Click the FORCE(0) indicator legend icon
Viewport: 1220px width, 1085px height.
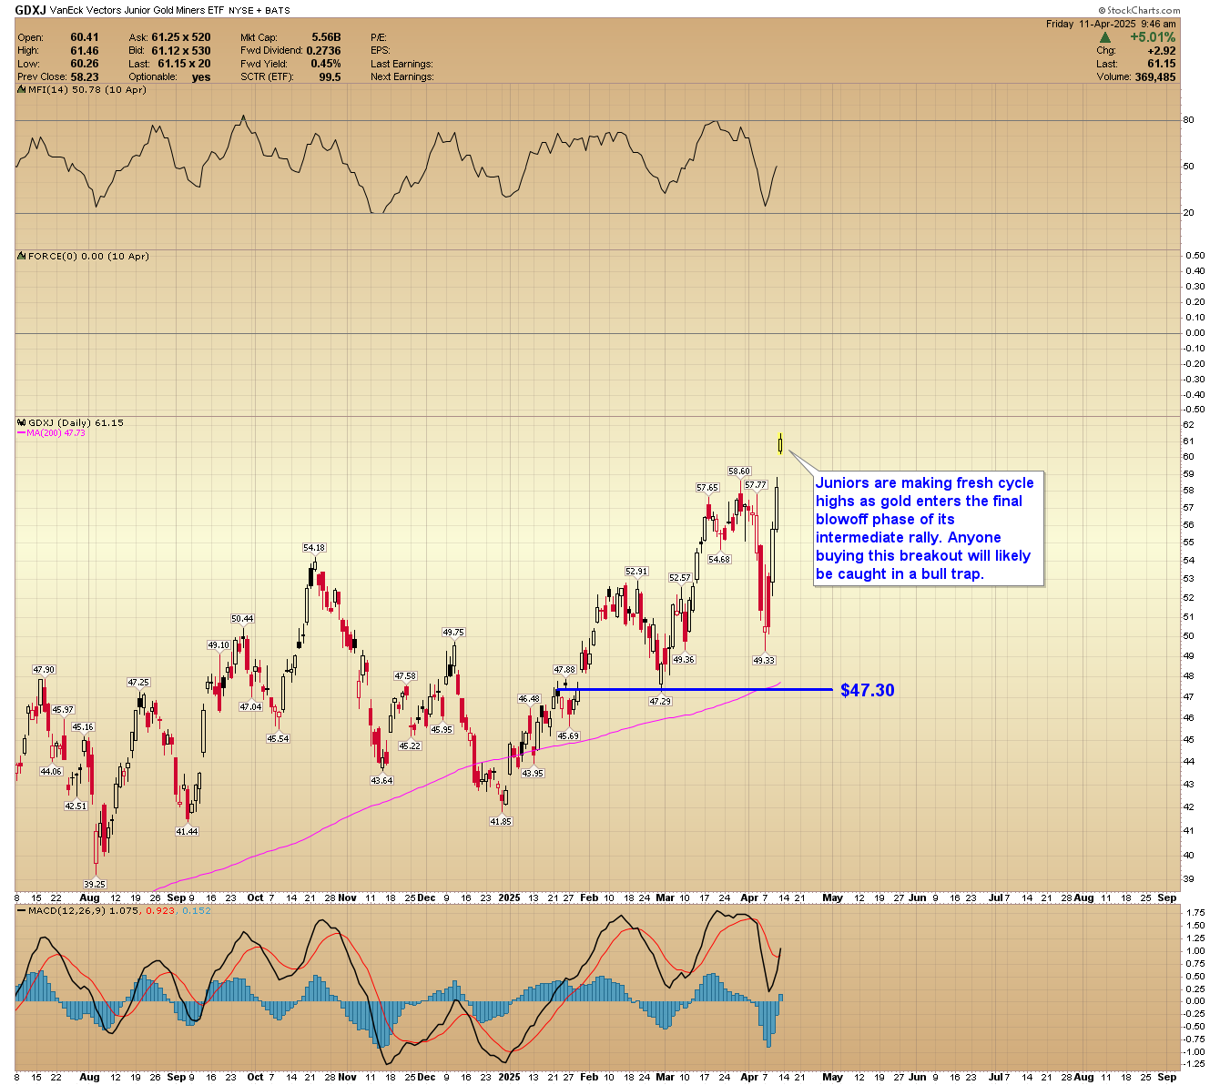coord(22,257)
